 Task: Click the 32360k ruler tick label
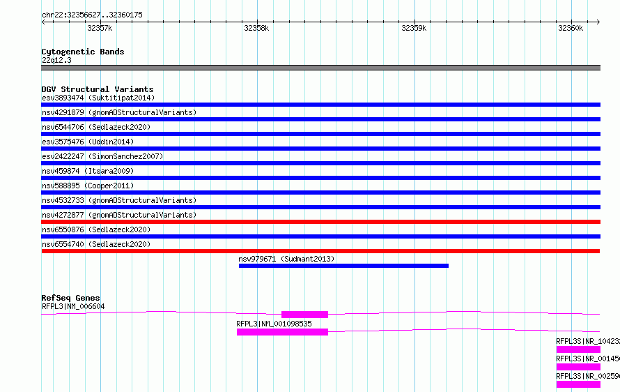(x=571, y=28)
